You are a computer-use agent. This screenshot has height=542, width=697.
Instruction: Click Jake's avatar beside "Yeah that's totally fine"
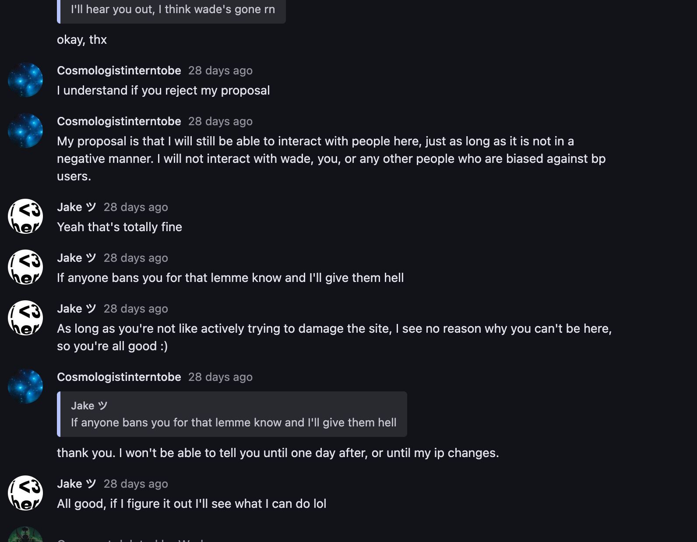(x=25, y=216)
